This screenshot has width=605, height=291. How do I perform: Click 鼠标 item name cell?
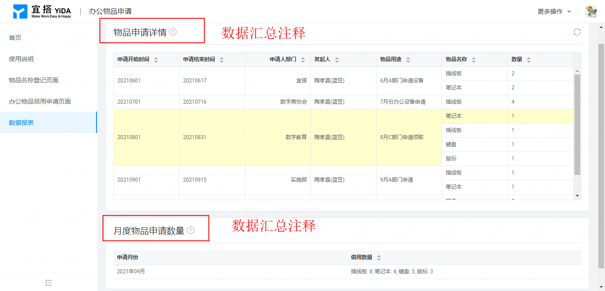[x=475, y=159]
